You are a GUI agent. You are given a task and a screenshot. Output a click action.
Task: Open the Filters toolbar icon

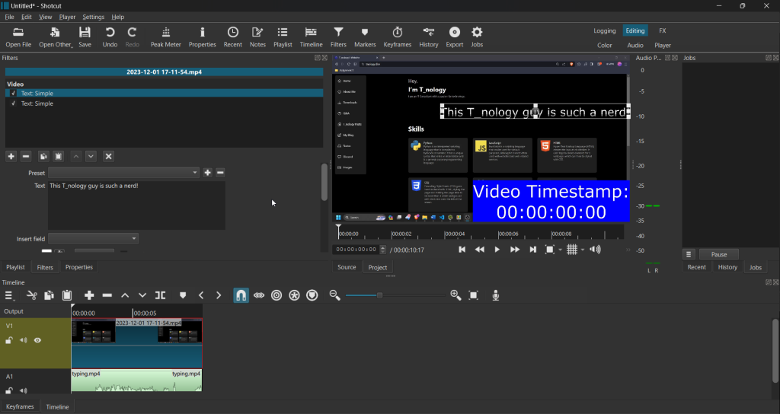point(338,37)
